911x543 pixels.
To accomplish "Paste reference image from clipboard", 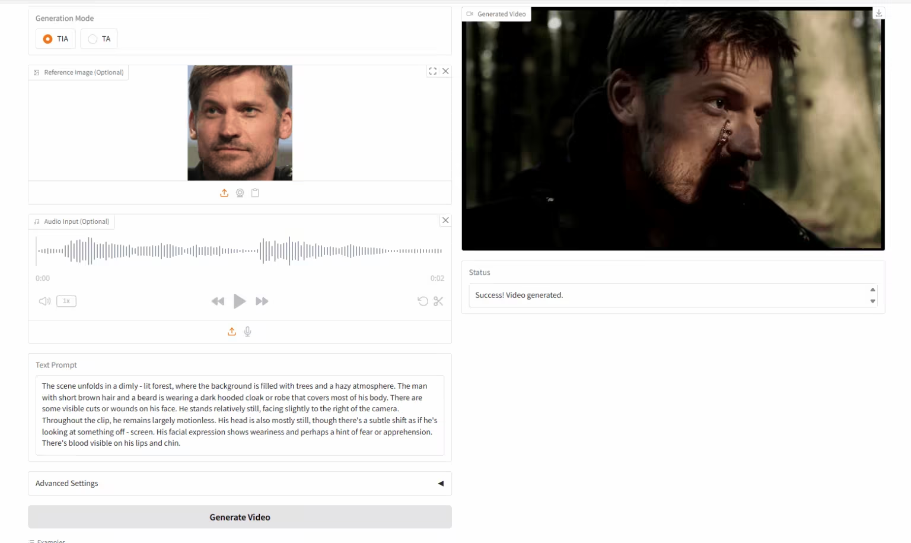I will [255, 193].
